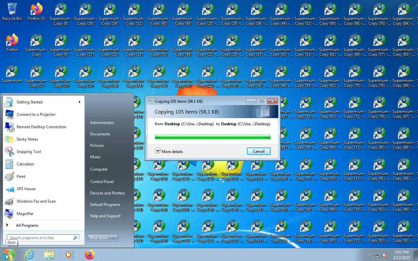
Task: Open Windows Explorer folder on taskbar
Action: pyautogui.click(x=49, y=254)
